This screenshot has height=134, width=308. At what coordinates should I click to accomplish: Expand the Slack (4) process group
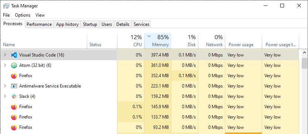[5, 96]
